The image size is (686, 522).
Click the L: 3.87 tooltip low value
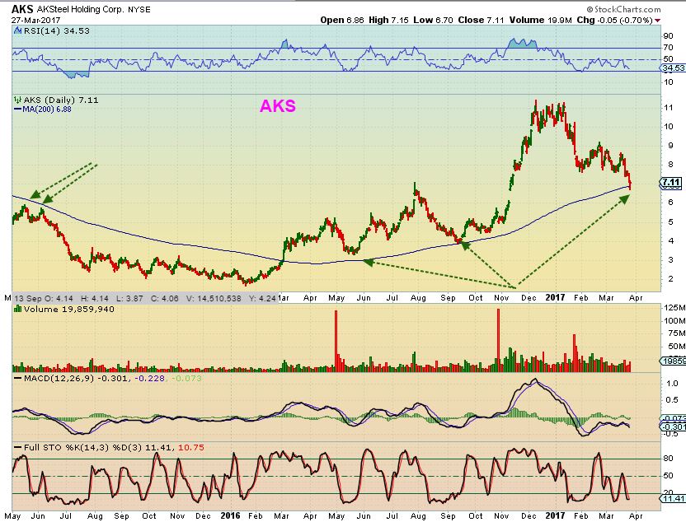(129, 298)
